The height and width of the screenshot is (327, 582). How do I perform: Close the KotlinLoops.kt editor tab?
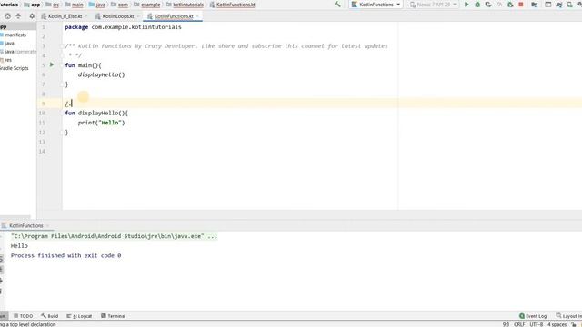tap(138, 16)
